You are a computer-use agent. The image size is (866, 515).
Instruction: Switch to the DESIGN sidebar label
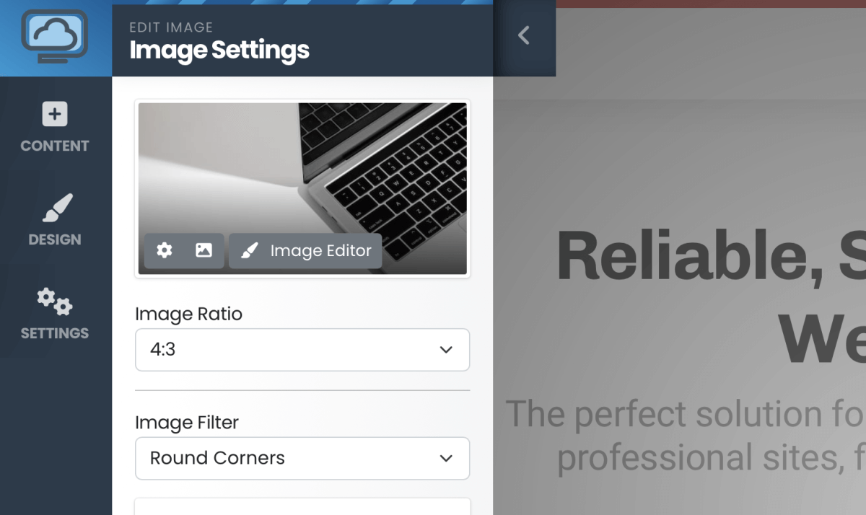point(55,239)
